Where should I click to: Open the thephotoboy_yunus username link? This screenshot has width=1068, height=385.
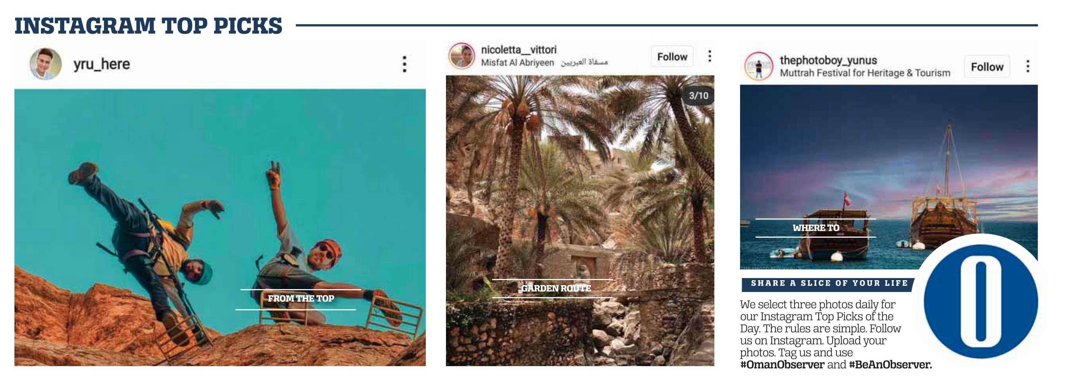click(x=828, y=60)
